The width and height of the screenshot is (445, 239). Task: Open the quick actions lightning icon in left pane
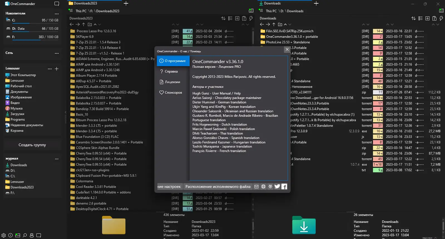coord(251,18)
